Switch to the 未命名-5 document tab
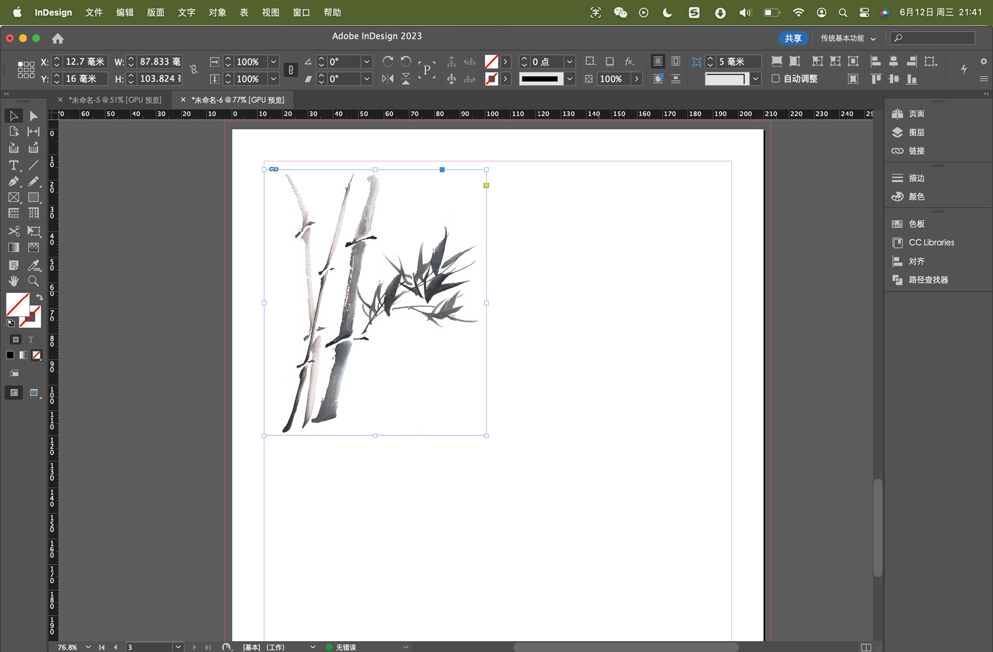 click(114, 100)
